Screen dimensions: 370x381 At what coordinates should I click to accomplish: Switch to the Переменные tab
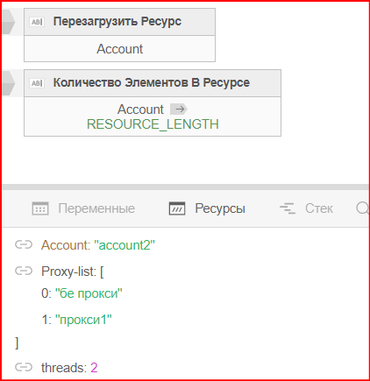(83, 208)
